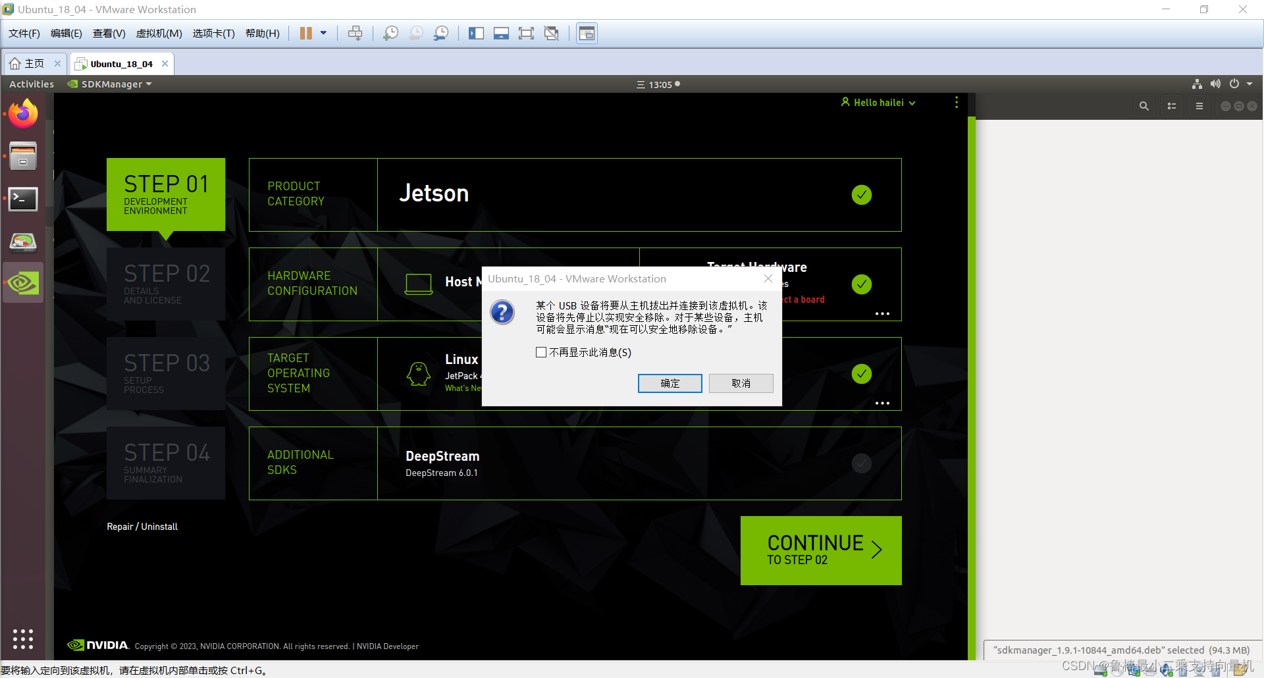Image resolution: width=1264 pixels, height=678 pixels.
Task: Open Files manager from the dock
Action: [23, 156]
